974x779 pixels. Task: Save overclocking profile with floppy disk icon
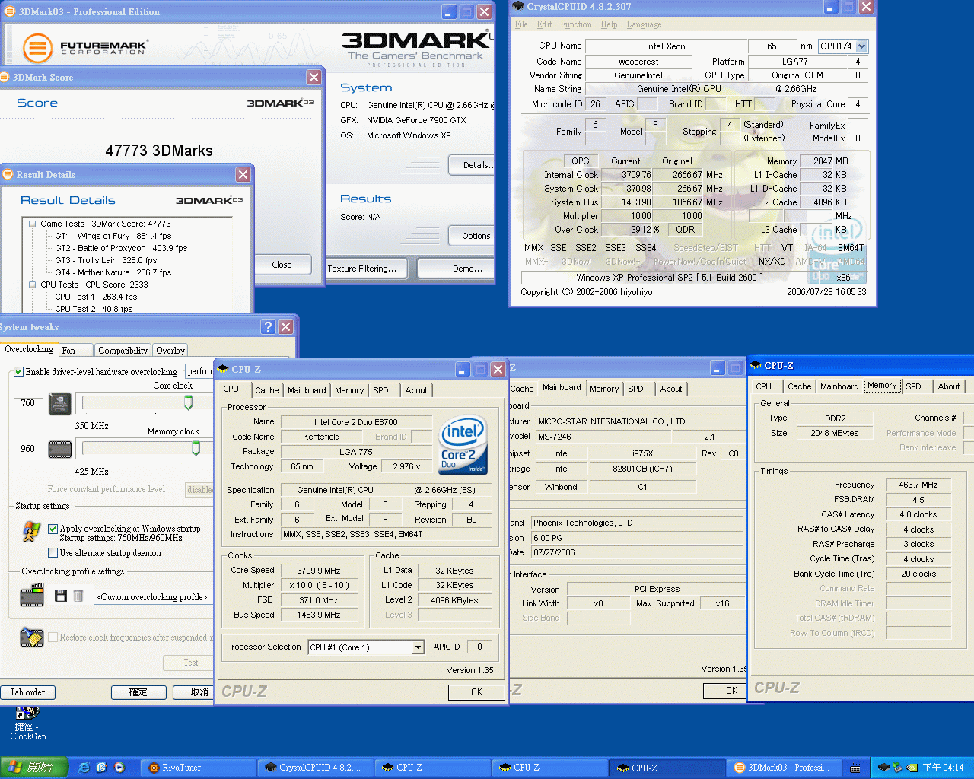coord(61,596)
